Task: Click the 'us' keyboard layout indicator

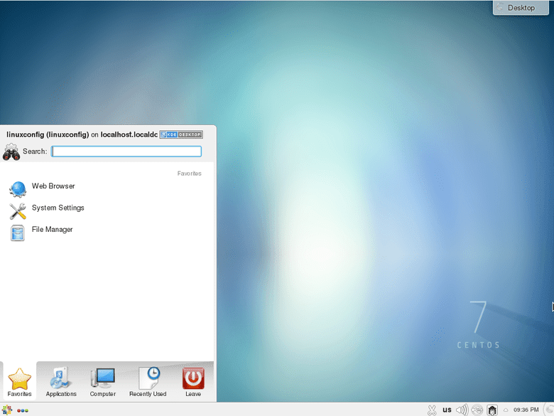Action: tap(447, 410)
